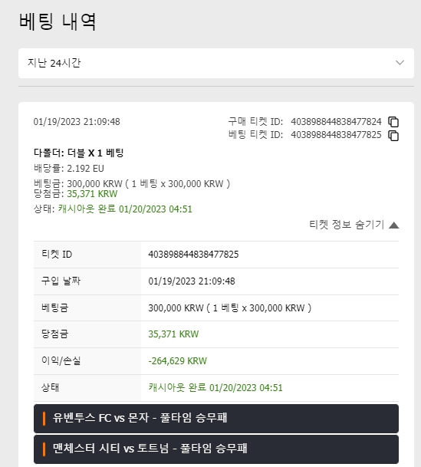Click the 이익/손실 value -264,629 KRW

[x=178, y=361]
